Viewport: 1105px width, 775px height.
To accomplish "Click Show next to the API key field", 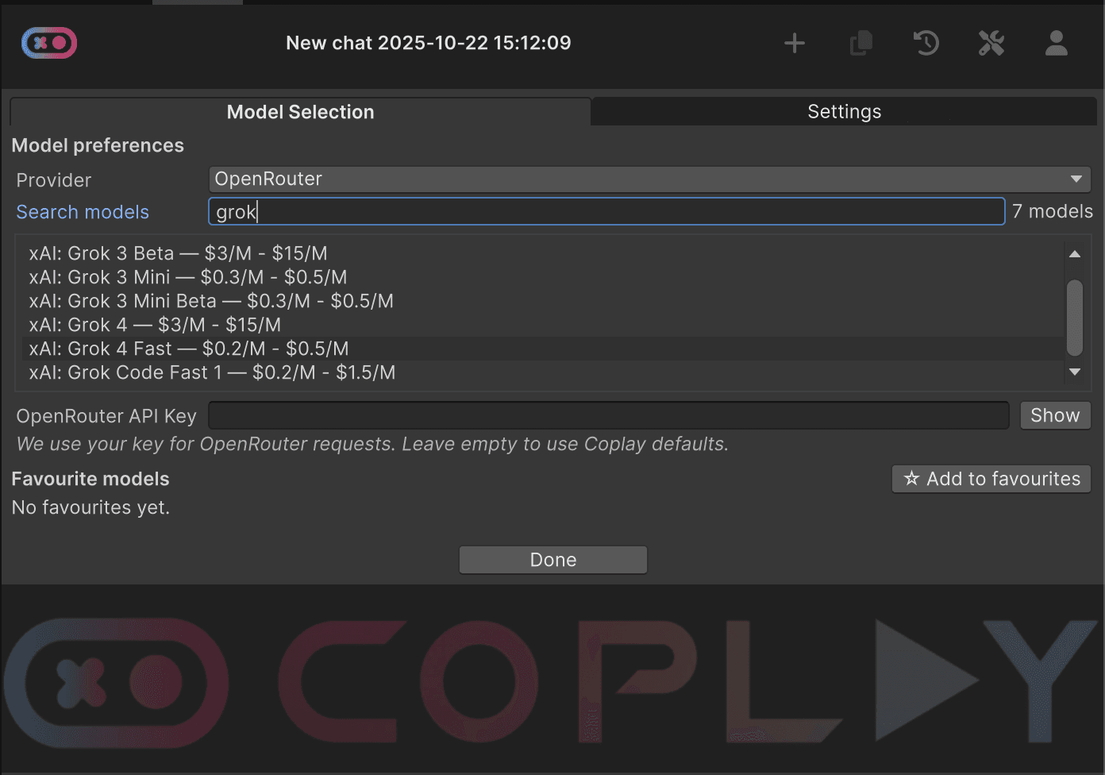I will tap(1055, 414).
